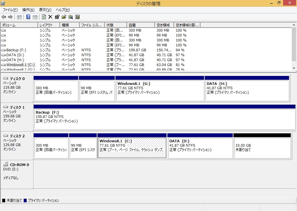
Task: Click the Help question mark toolbar icon
Action: click(x=28, y=17)
